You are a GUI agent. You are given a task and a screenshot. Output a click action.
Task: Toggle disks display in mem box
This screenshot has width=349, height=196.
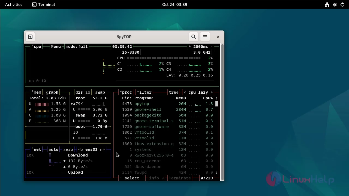79,92
